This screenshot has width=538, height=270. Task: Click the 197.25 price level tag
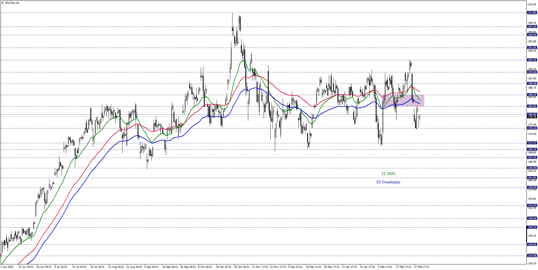coord(532,60)
